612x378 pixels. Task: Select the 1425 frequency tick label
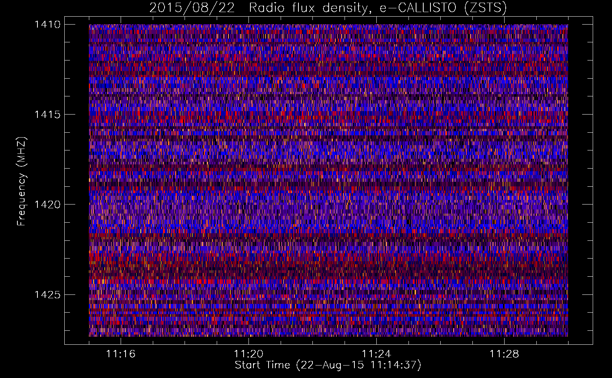[x=47, y=294]
